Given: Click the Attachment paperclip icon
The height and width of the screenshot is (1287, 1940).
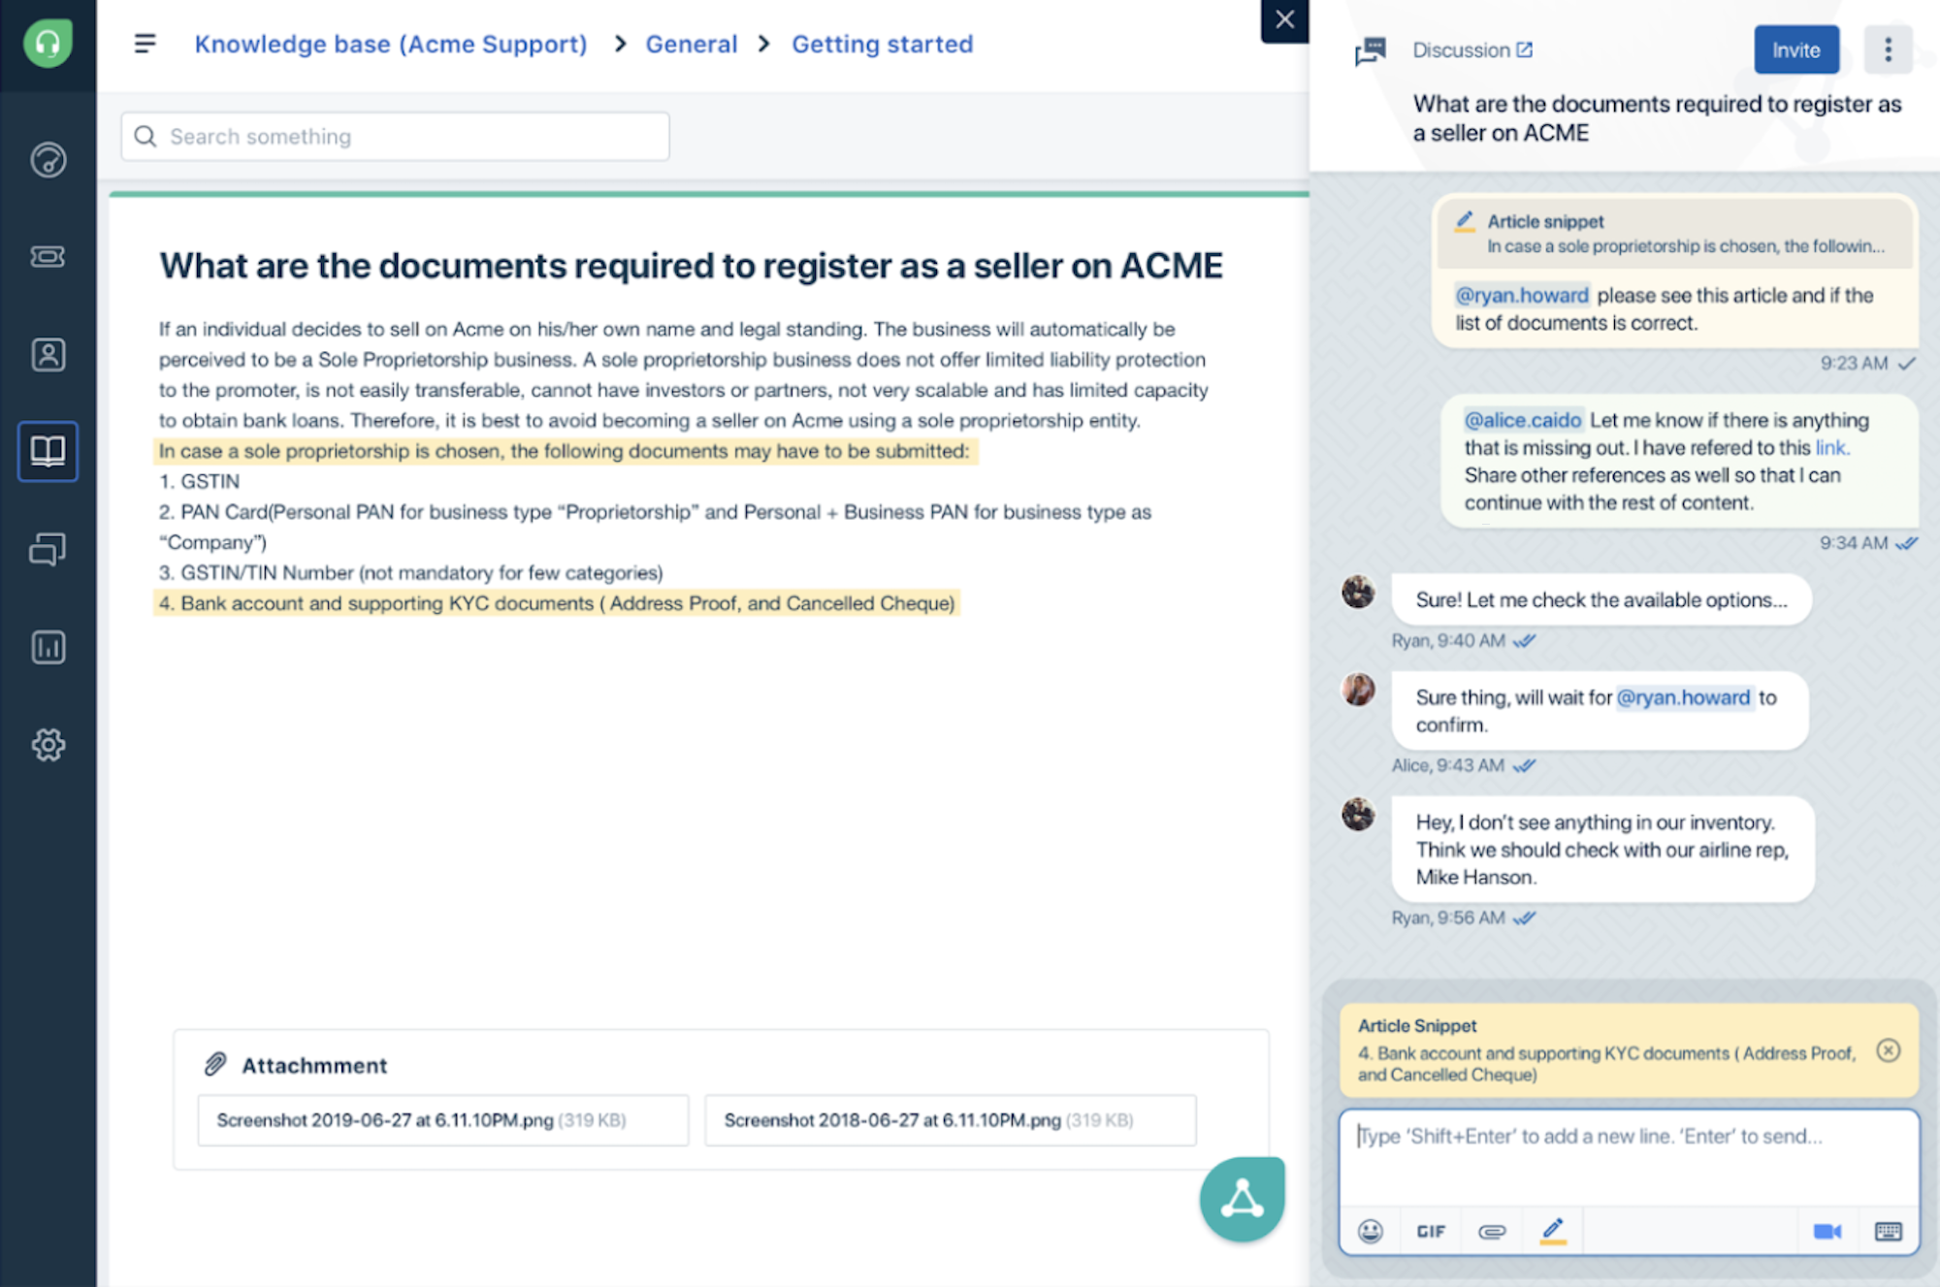Looking at the screenshot, I should pos(215,1064).
